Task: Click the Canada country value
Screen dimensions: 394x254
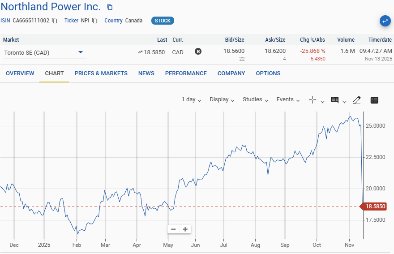Action: coord(134,21)
